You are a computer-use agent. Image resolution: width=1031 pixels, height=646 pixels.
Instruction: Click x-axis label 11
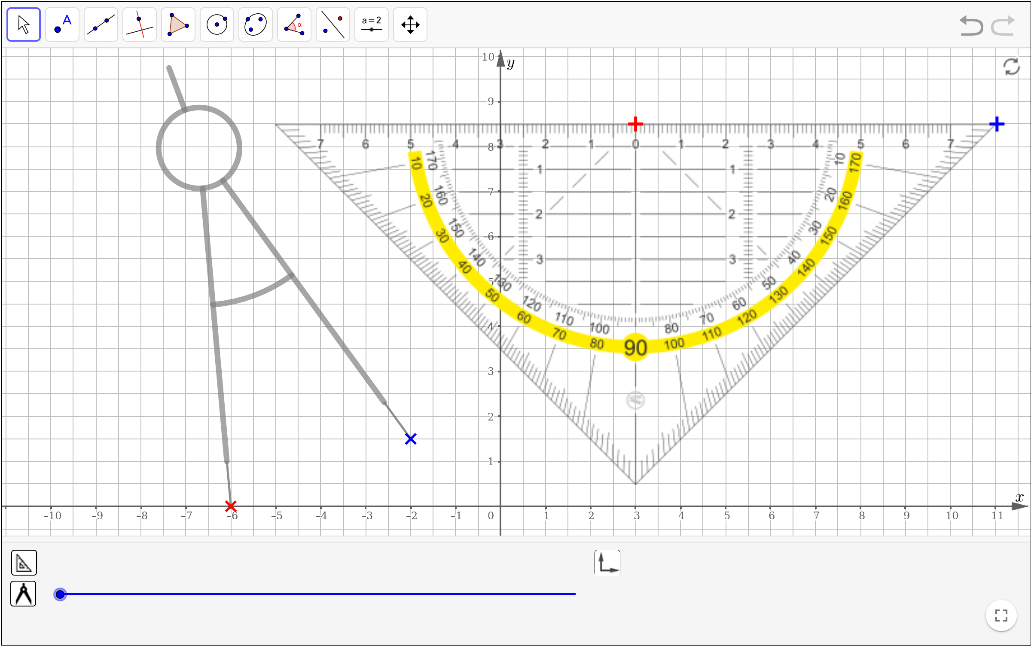(x=997, y=515)
